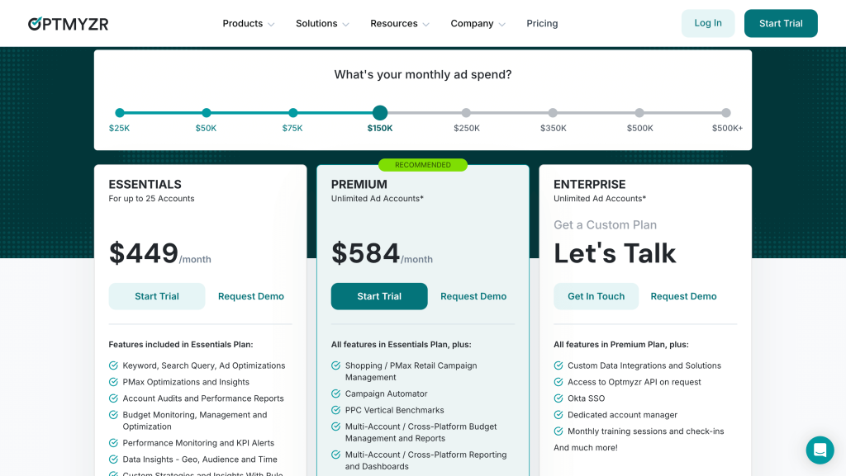Click the checkmark beside Custom Data Integrations
The image size is (846, 476).
click(558, 365)
